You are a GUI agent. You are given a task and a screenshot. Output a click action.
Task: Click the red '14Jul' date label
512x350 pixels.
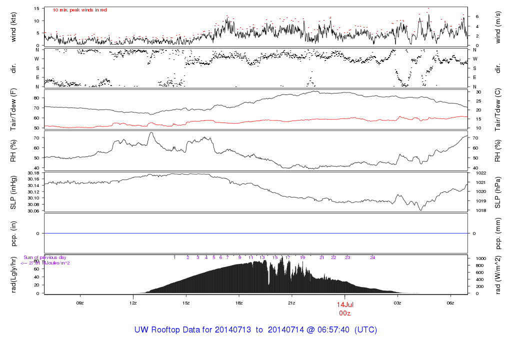click(345, 304)
